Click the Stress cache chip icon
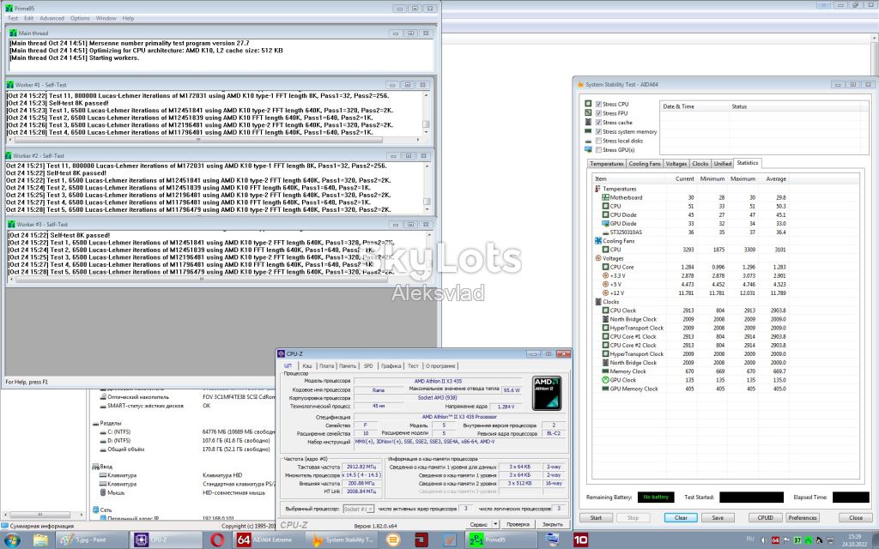 click(588, 122)
